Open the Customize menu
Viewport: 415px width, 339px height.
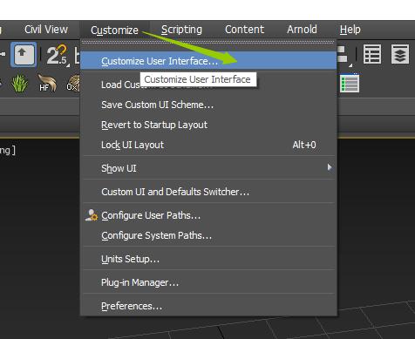(x=114, y=30)
